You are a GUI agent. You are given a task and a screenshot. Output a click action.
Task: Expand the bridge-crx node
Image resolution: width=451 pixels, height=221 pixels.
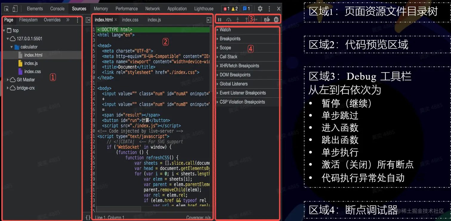[8, 88]
